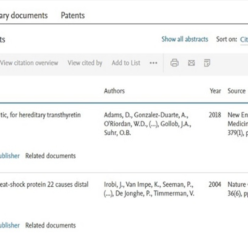Click the print icon in the toolbar

point(174,63)
